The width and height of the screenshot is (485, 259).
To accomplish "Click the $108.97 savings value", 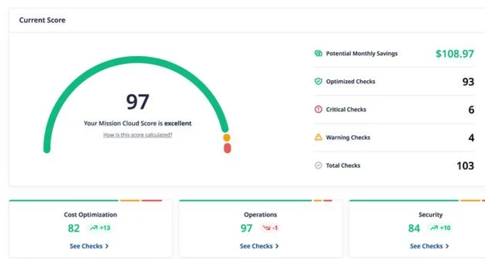I will tap(455, 54).
